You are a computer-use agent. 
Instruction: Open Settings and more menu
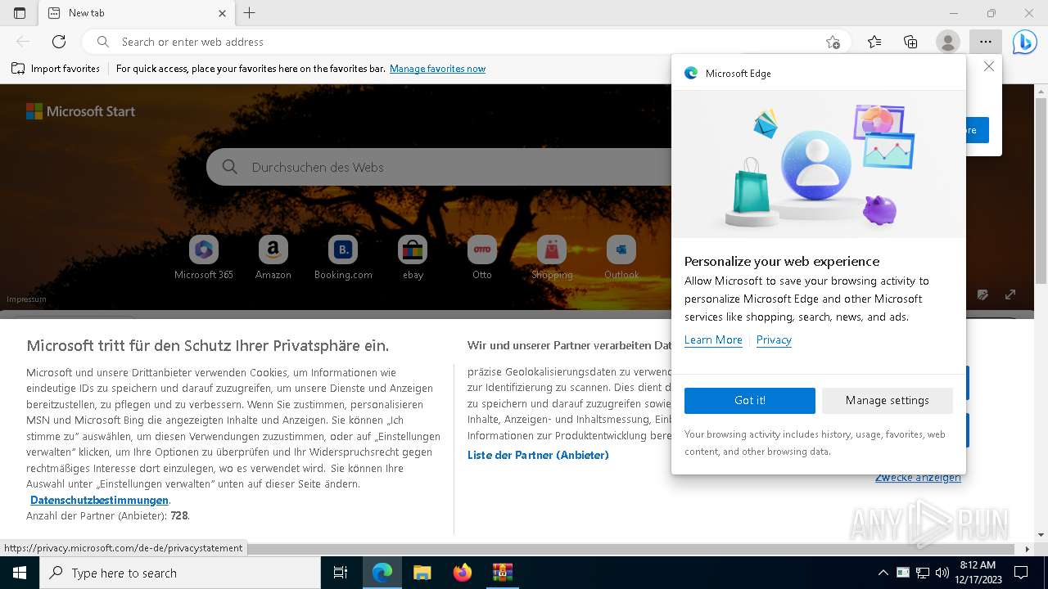[x=985, y=42]
